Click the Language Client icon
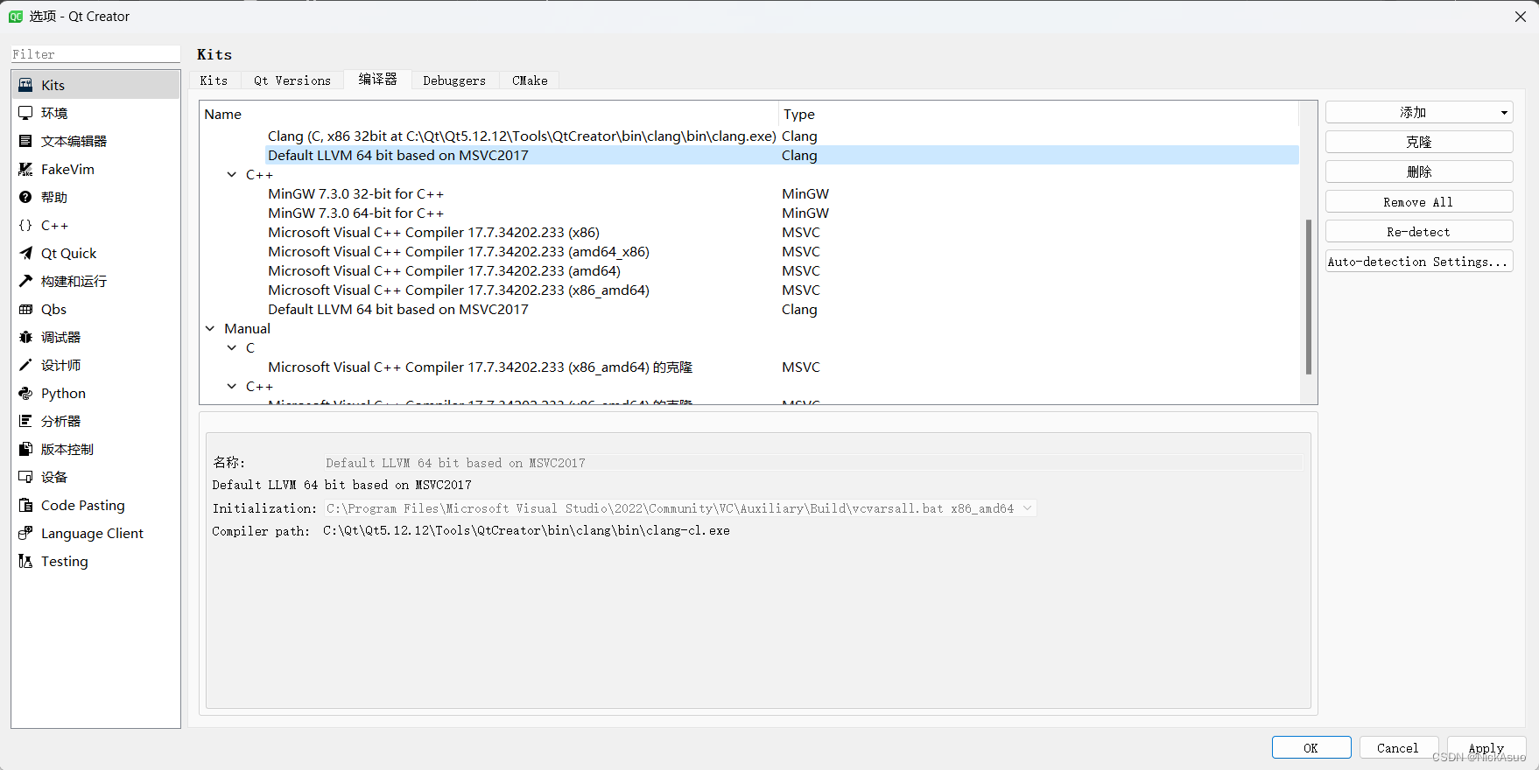The image size is (1539, 770). tap(25, 533)
